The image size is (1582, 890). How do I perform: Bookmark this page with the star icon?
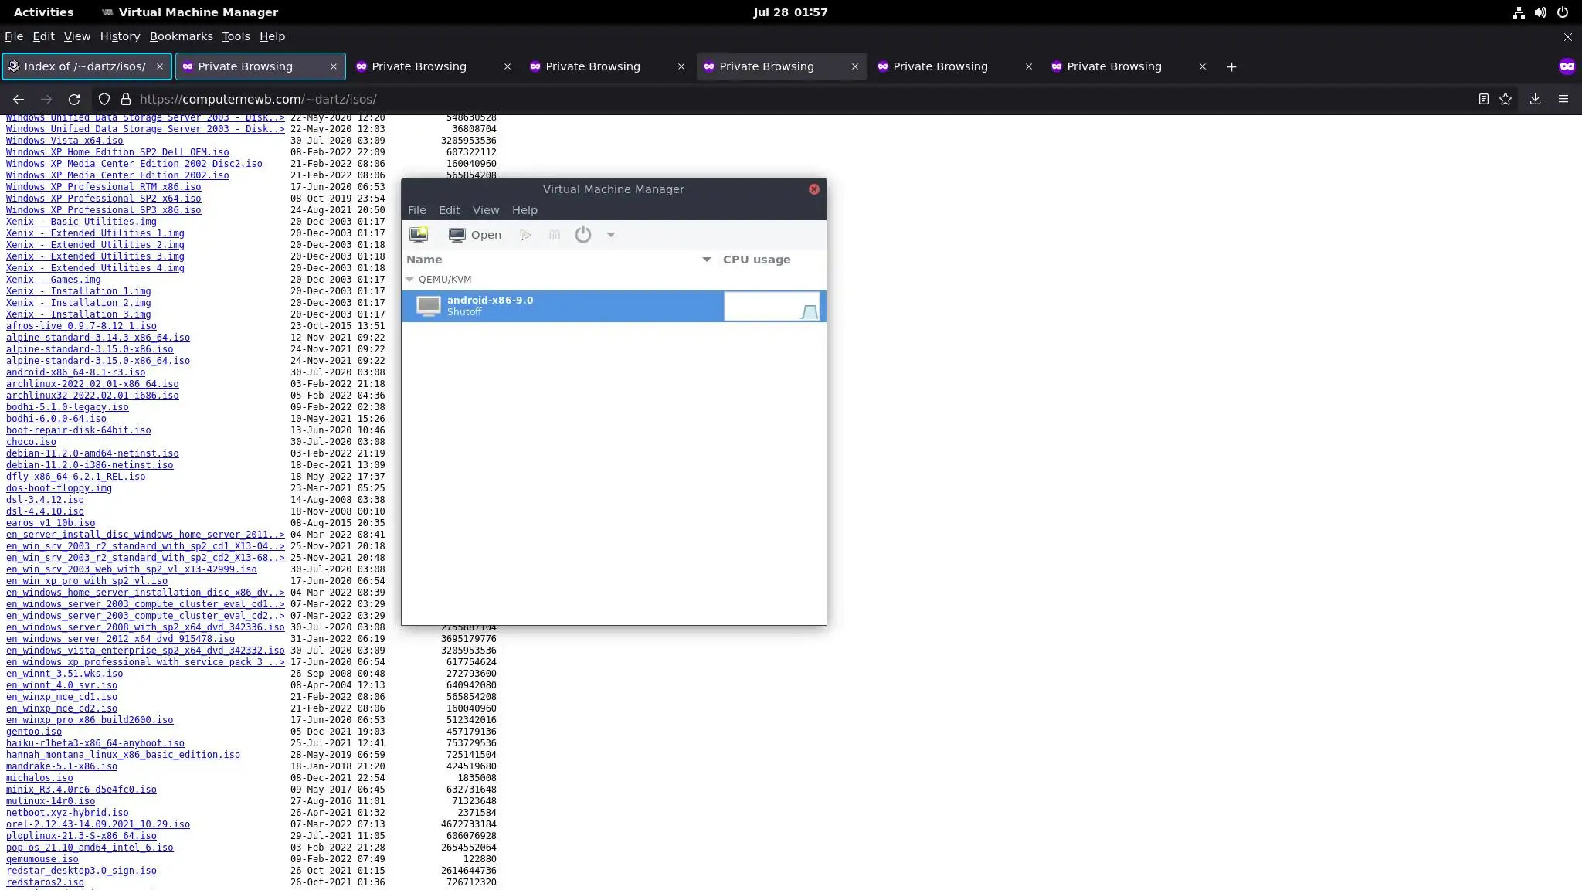1505,99
